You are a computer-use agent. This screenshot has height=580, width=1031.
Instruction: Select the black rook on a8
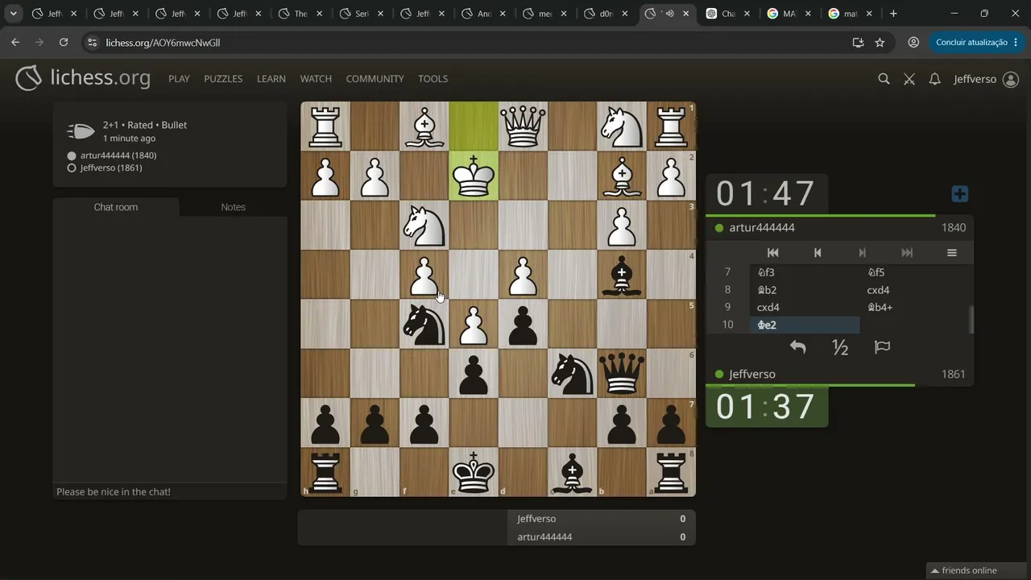(x=671, y=471)
